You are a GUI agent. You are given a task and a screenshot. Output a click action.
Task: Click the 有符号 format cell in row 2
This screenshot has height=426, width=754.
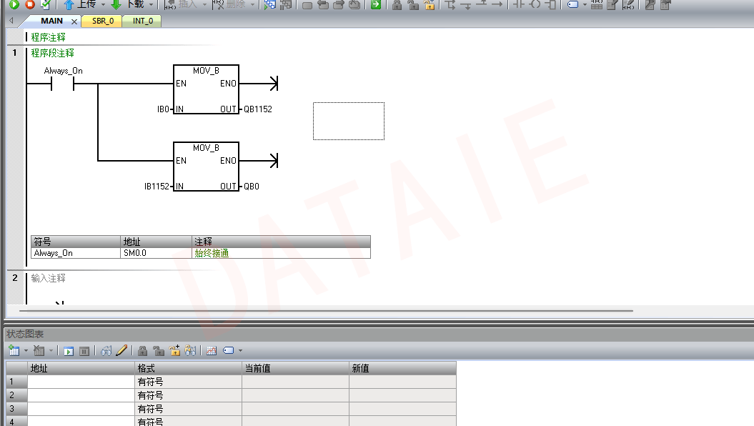[188, 395]
